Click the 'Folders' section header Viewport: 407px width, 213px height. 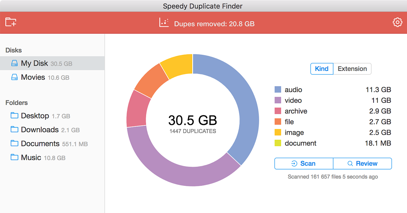click(x=17, y=103)
